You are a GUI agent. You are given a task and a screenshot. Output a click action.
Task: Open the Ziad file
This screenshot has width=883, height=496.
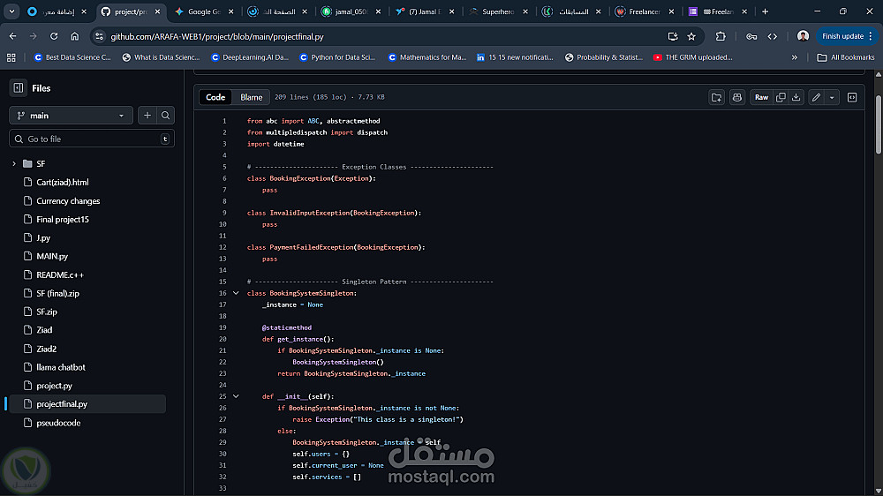click(x=44, y=330)
